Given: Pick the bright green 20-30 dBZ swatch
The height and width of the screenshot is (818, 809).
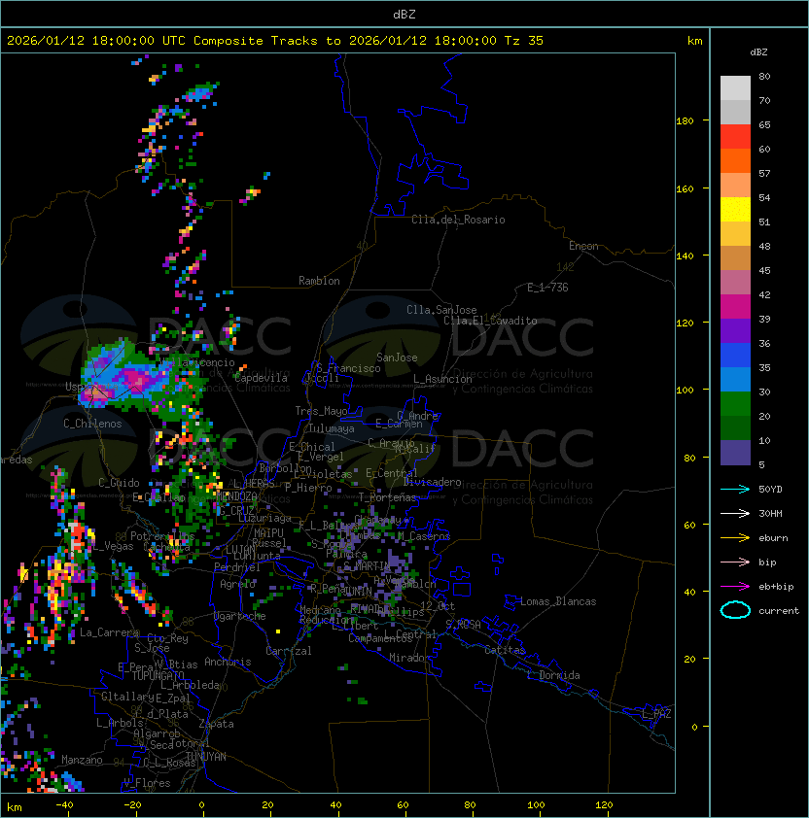Looking at the screenshot, I should [x=735, y=404].
